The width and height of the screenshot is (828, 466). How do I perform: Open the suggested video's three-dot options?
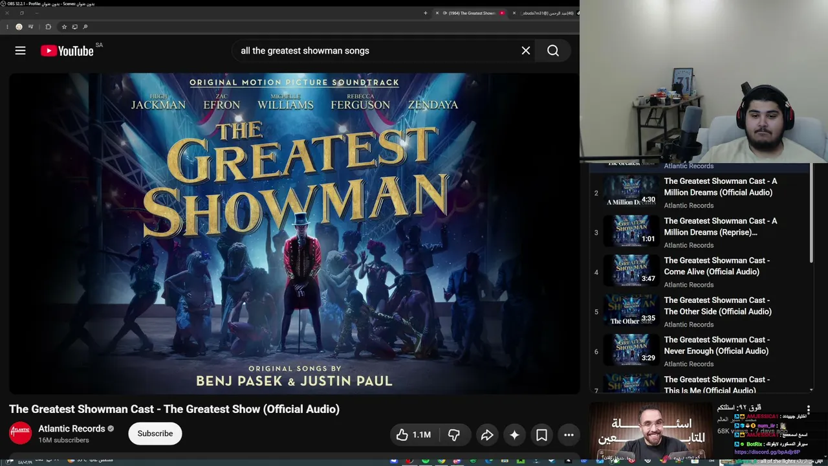pyautogui.click(x=808, y=409)
